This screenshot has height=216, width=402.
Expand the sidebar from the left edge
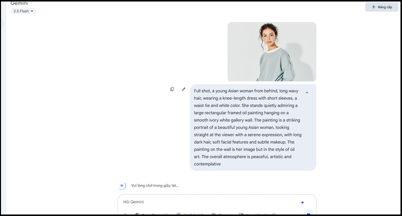click(x=2, y=24)
